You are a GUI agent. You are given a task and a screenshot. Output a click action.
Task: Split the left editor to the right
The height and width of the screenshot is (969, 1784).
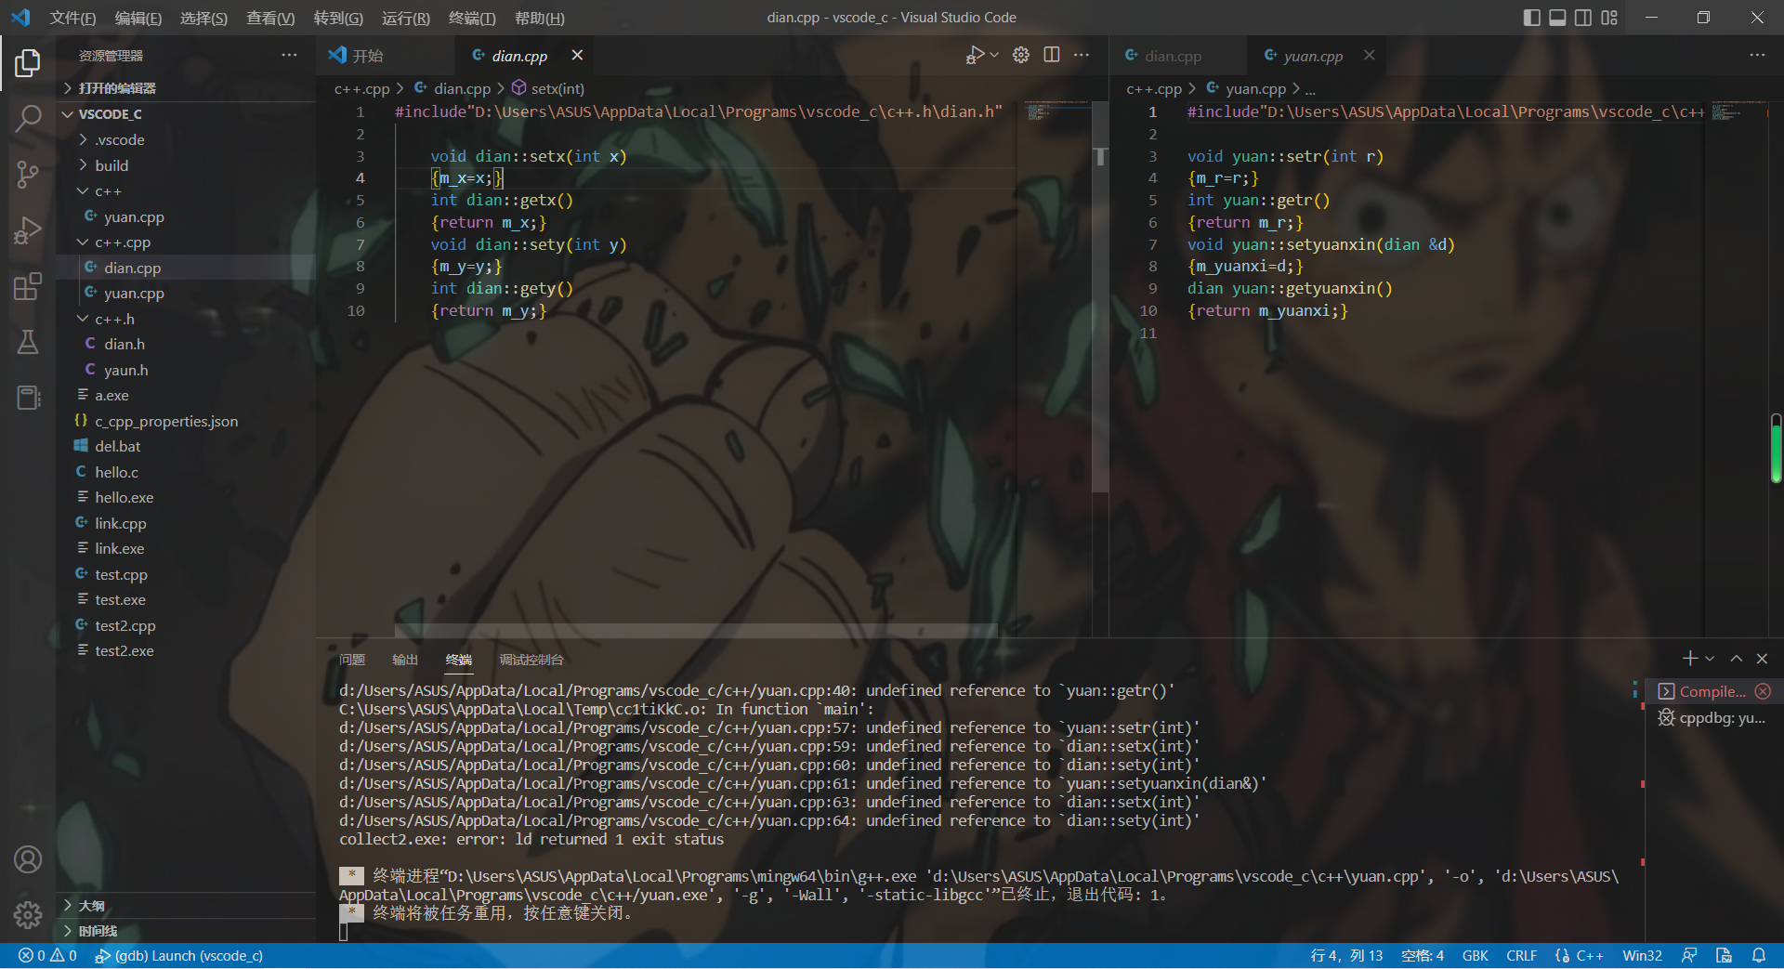click(x=1052, y=55)
